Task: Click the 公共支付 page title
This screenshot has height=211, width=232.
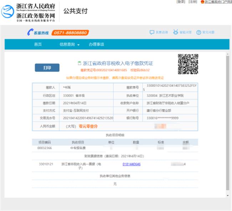Action: point(75,11)
